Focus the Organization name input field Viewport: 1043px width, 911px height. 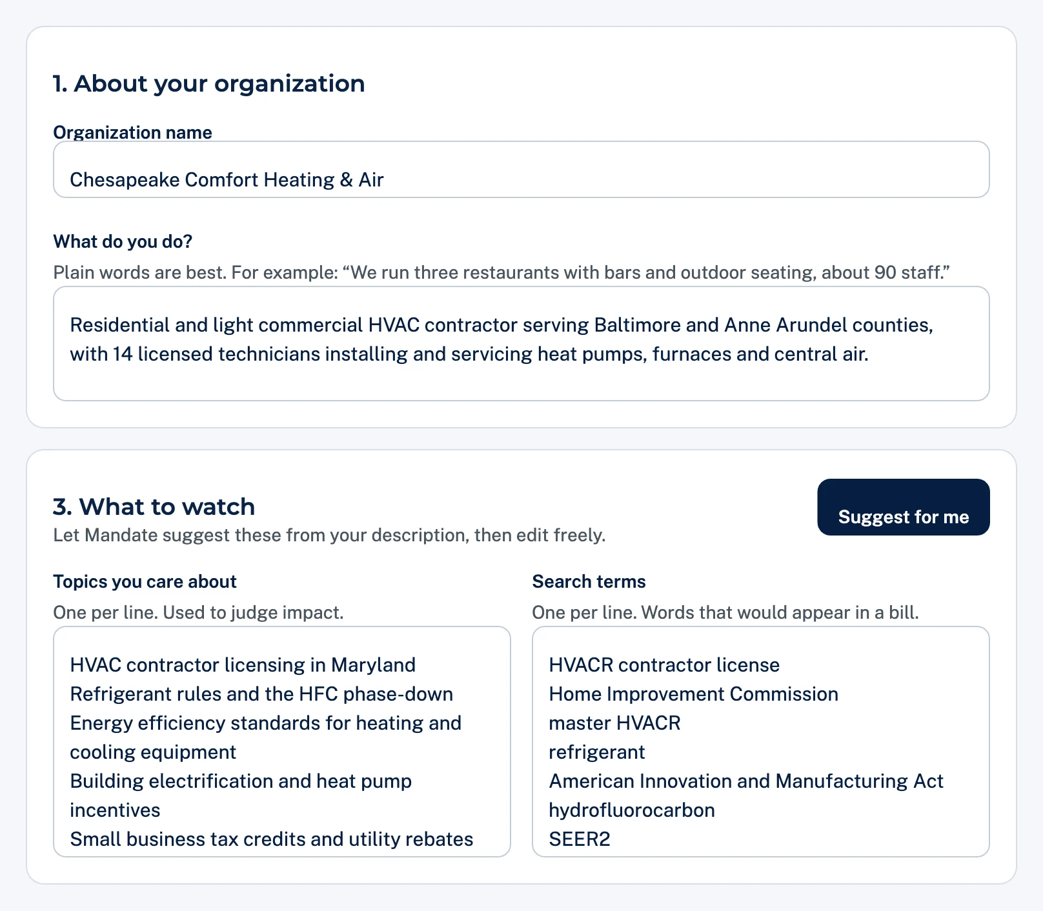coord(521,170)
